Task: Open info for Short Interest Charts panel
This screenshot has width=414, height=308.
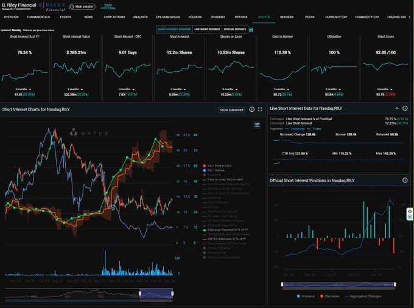Action: (x=252, y=109)
